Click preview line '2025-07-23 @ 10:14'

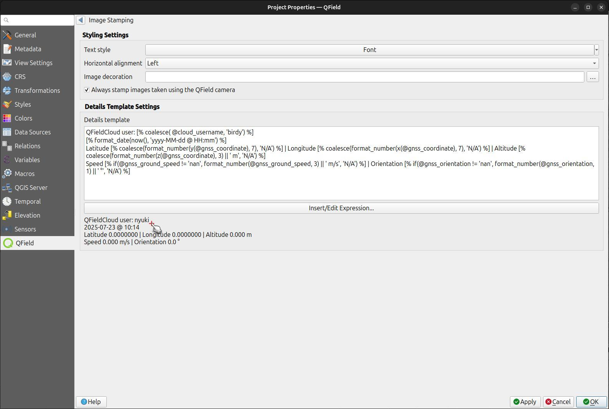[x=112, y=227]
